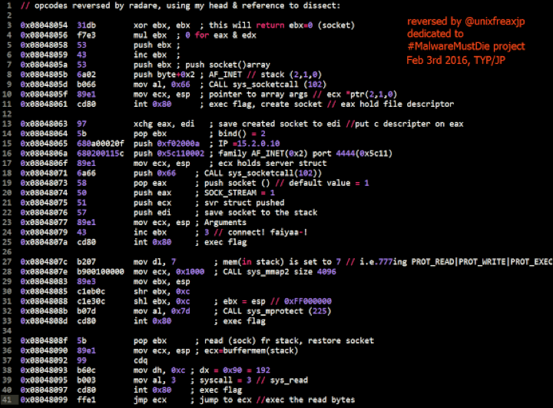Select the 'shl ebx, 0xc' instruction
Screen dimensions: 553x408
161,301
